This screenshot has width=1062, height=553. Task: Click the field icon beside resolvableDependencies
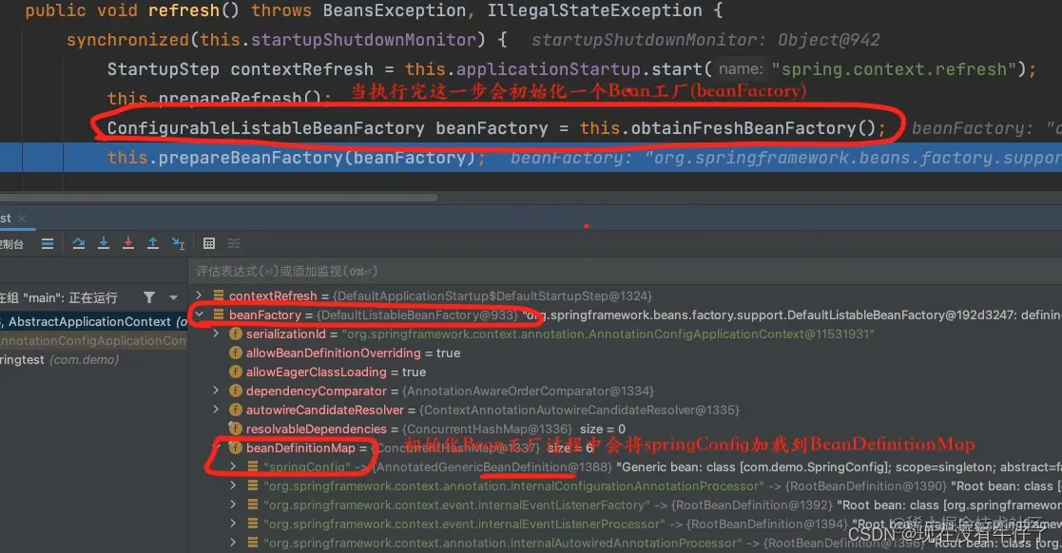click(x=236, y=429)
